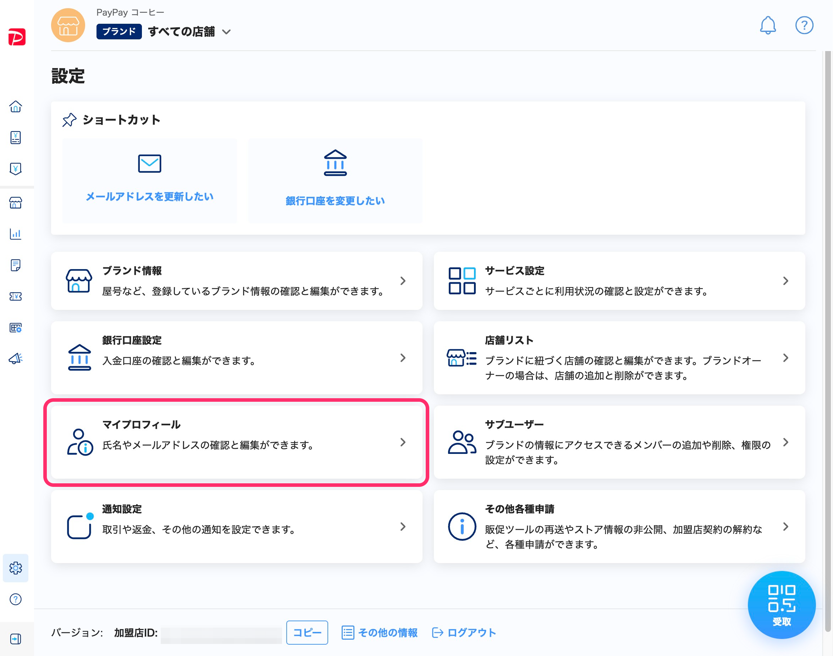Click the logout arrow icon
Screen dimensions: 833x656
click(x=438, y=633)
